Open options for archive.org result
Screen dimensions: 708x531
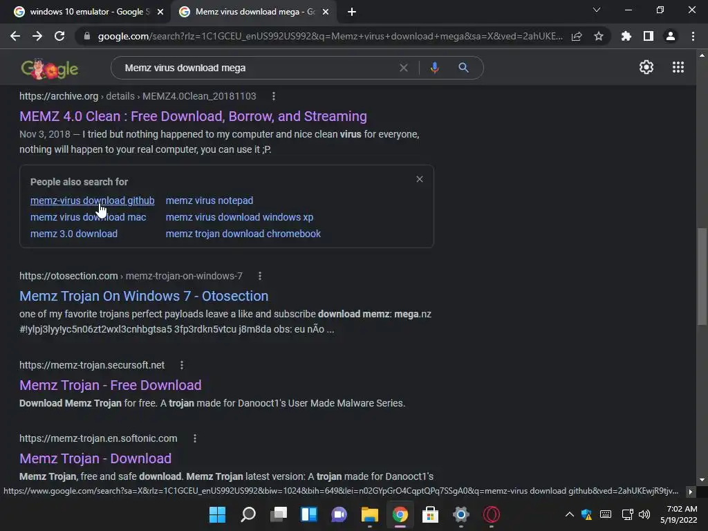[x=274, y=96]
